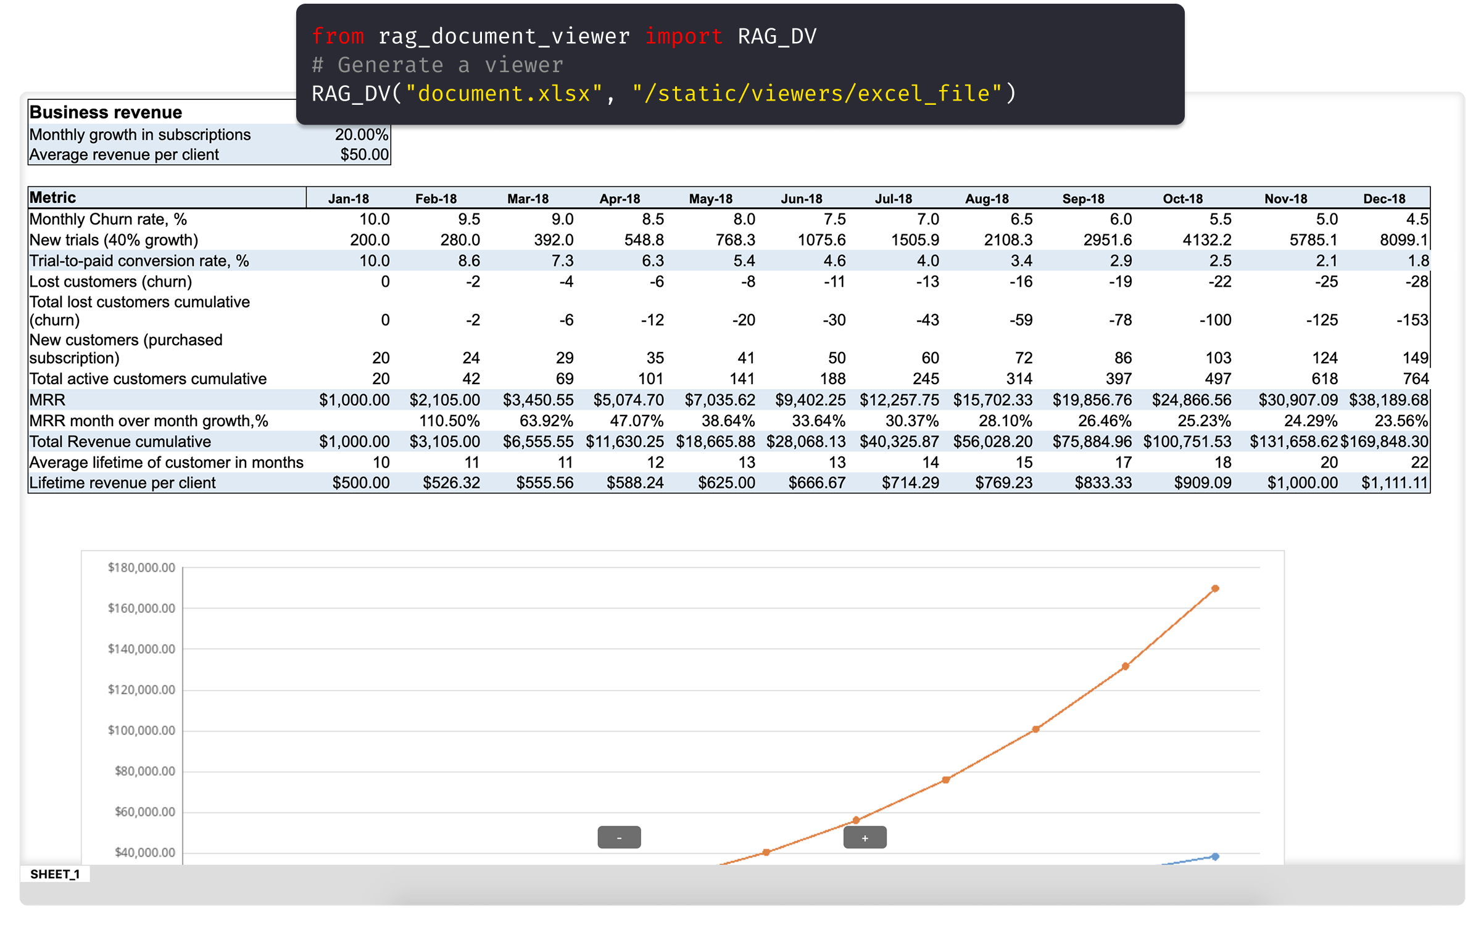The image size is (1481, 925).
Task: Click the $100,000.00 chart axis label
Action: pyautogui.click(x=141, y=730)
